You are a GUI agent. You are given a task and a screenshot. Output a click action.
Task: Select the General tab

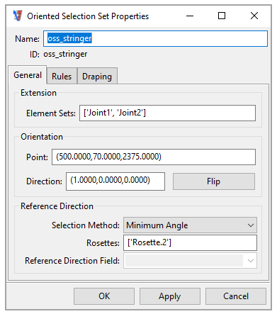28,74
